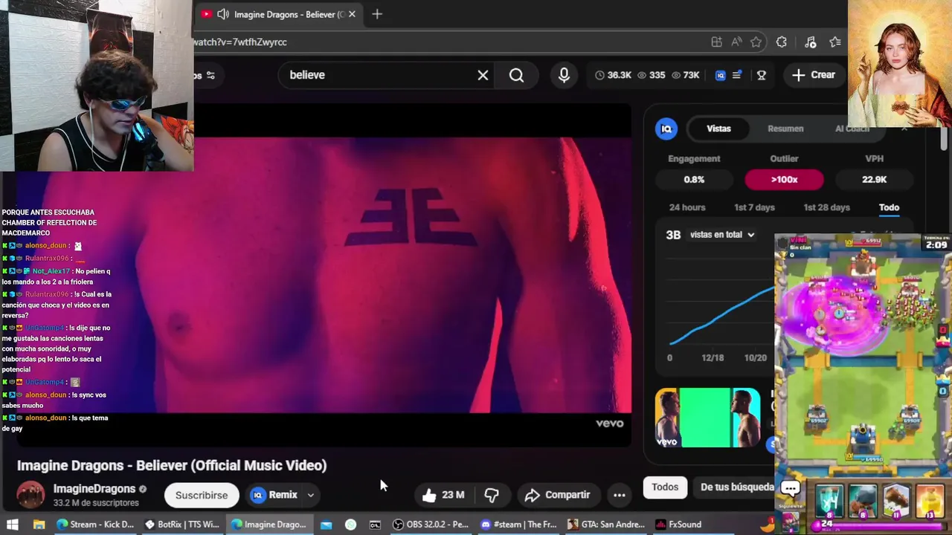This screenshot has width=952, height=535.
Task: Open the filters slider icon beside search
Action: coord(210,75)
